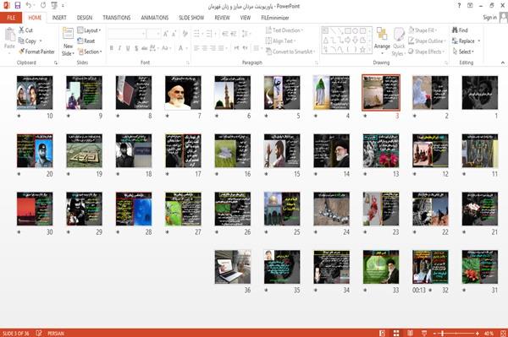The height and width of the screenshot is (337, 508).
Task: Click the spell check icon in status bar
Action: tap(39, 333)
